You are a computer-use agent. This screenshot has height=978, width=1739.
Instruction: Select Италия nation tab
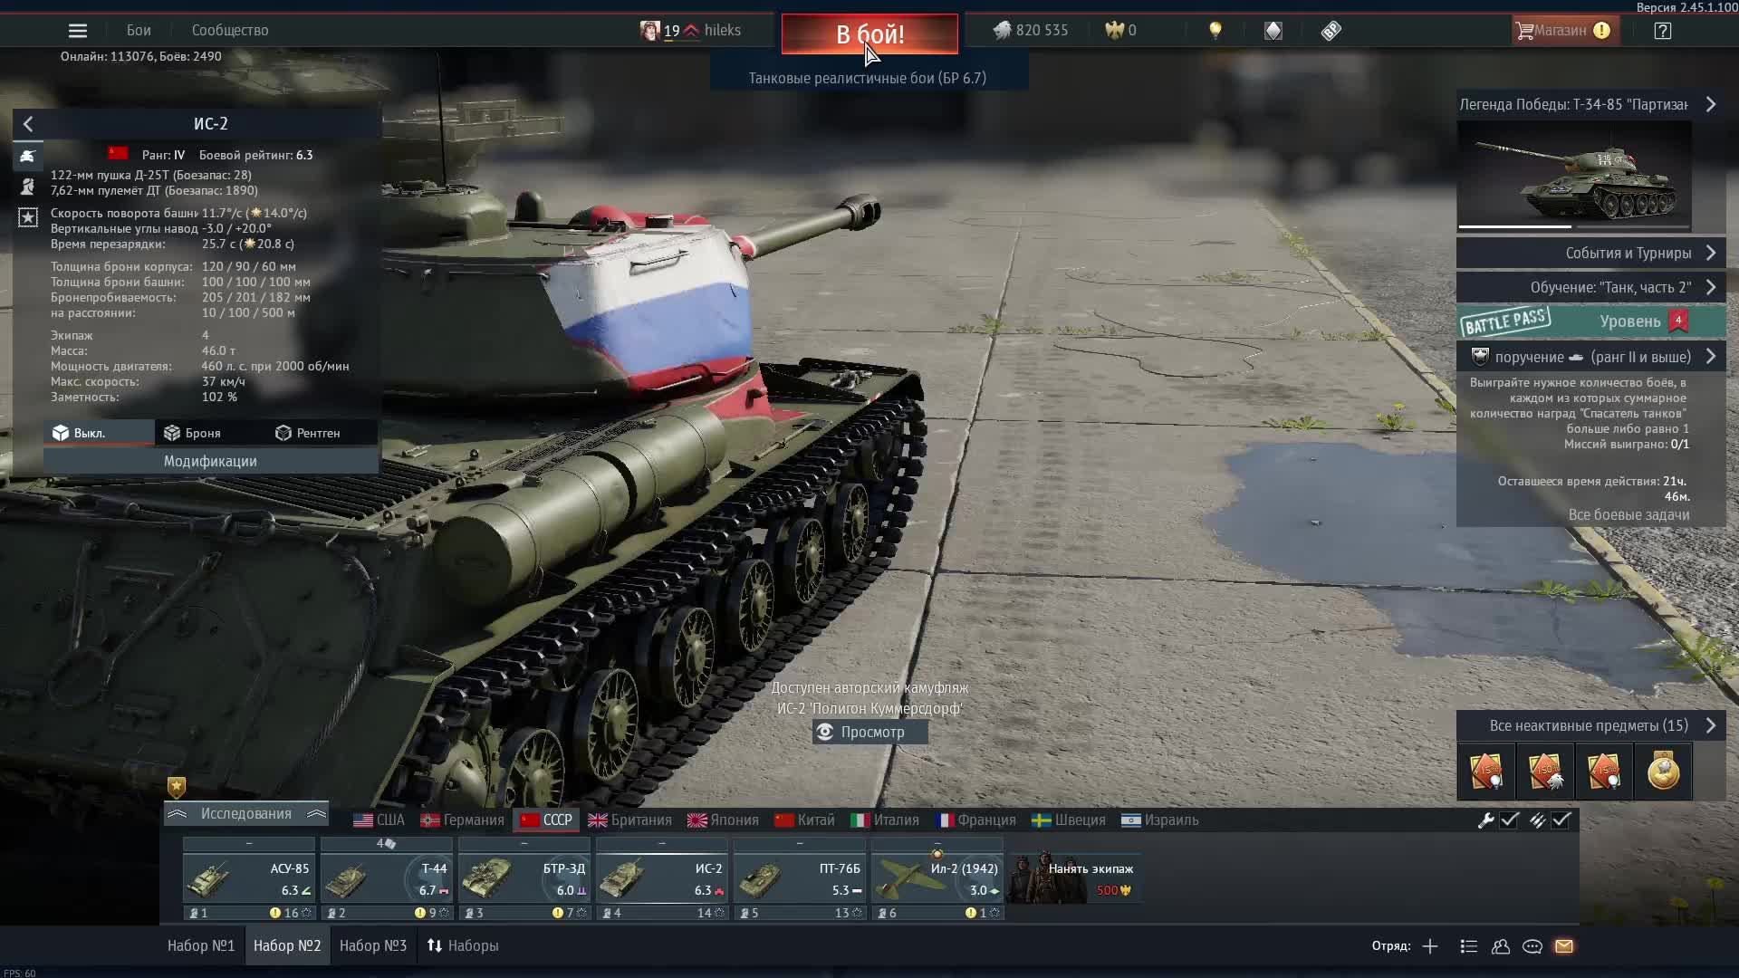click(x=885, y=820)
